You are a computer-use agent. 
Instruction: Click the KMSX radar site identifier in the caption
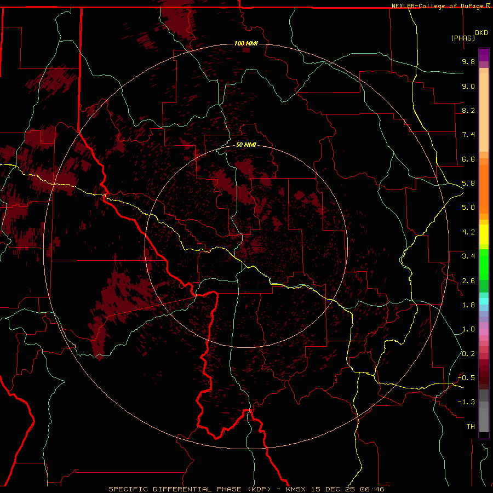pos(296,489)
